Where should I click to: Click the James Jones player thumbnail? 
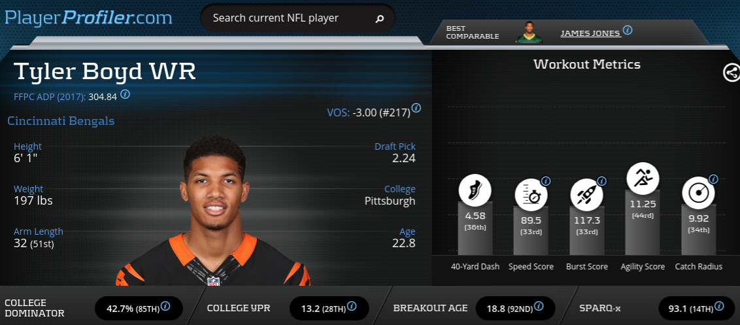click(529, 32)
